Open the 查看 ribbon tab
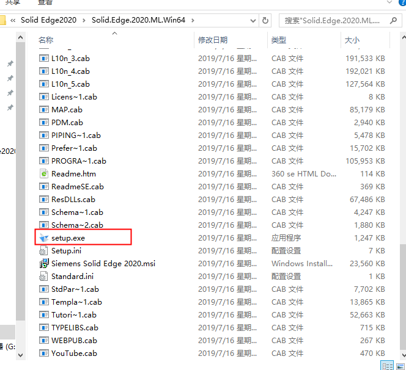Screen dimensions: 406x370 (x=45, y=2)
